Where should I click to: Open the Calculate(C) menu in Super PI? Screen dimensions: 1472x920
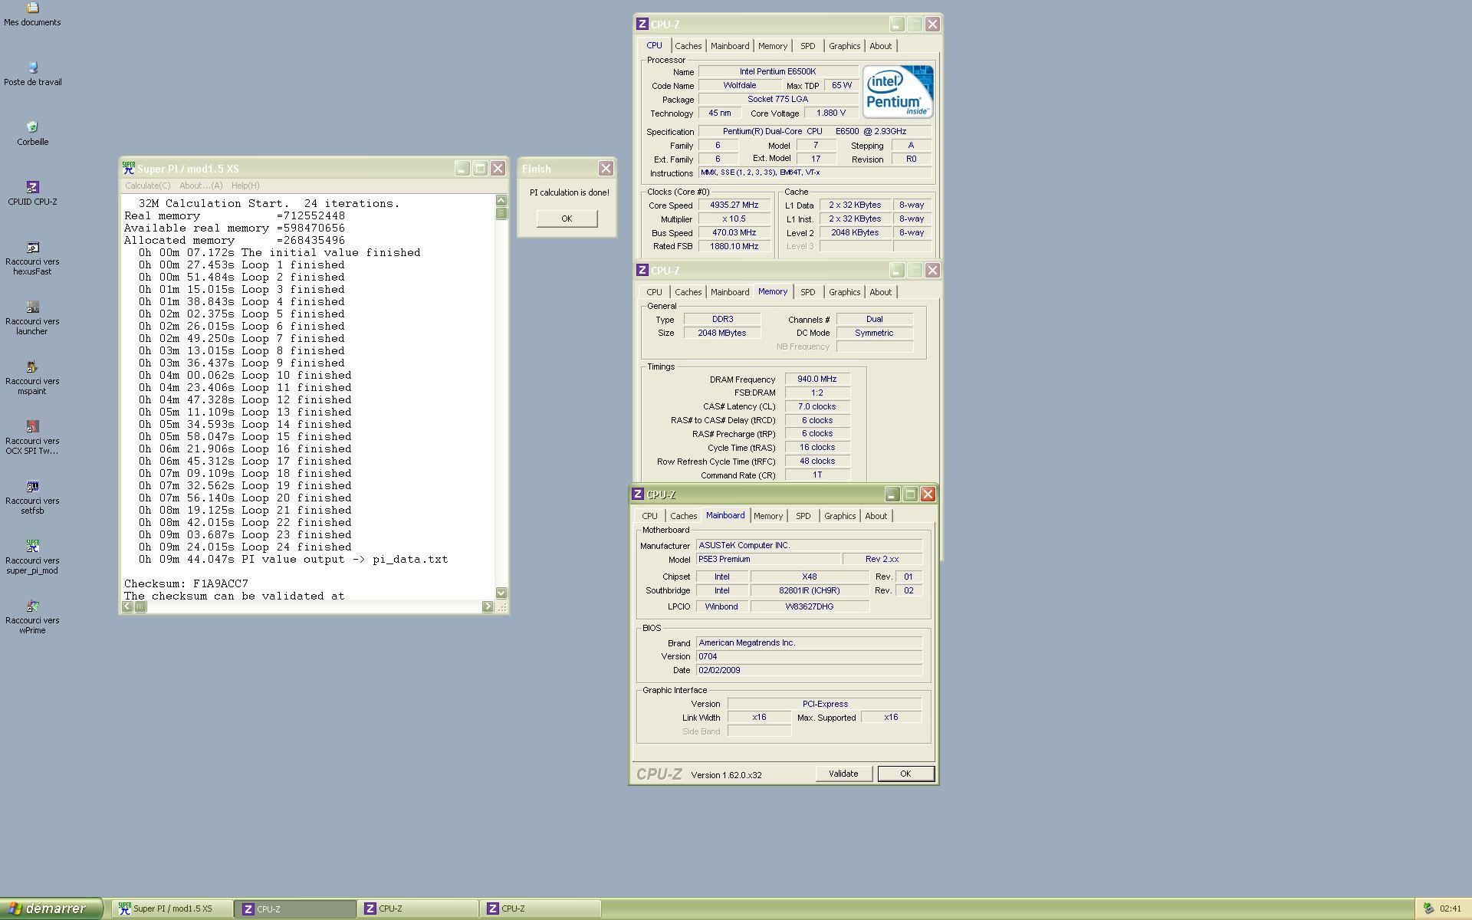pyautogui.click(x=148, y=186)
